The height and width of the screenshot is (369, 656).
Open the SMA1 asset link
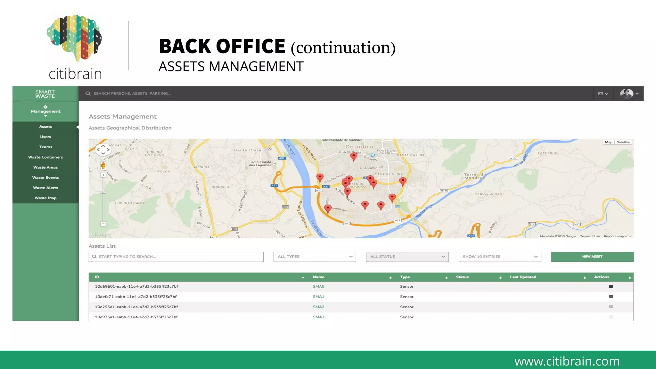tap(318, 297)
